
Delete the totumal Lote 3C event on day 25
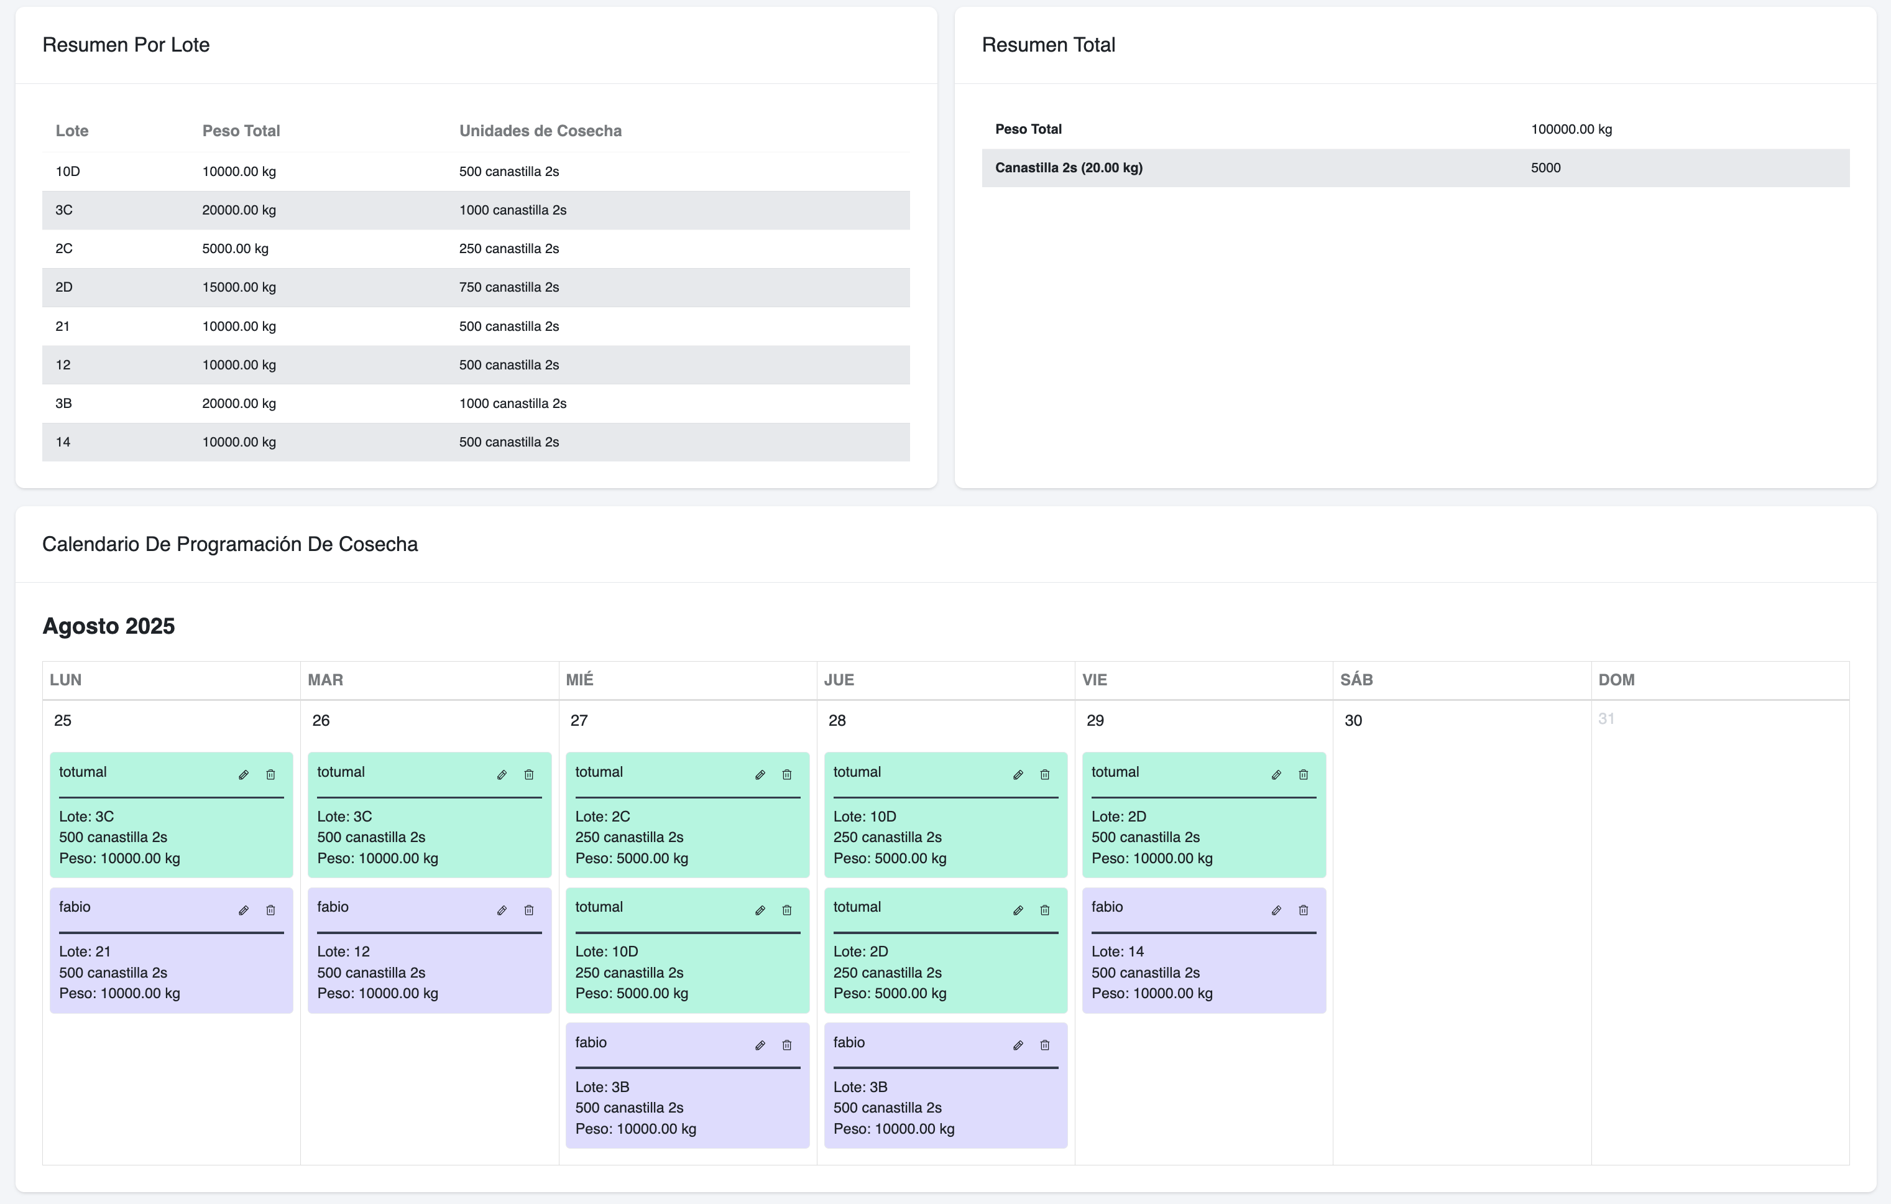tap(270, 775)
